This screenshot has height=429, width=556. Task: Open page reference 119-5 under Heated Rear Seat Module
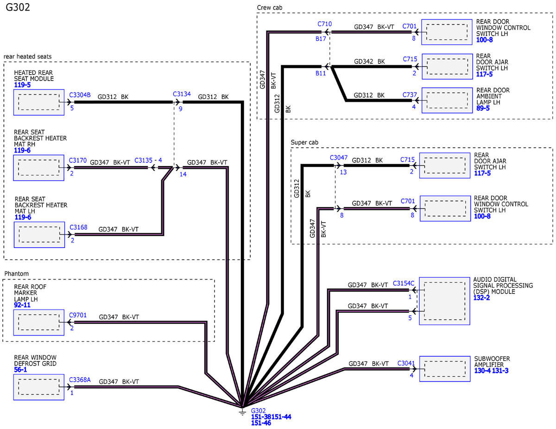tap(22, 86)
